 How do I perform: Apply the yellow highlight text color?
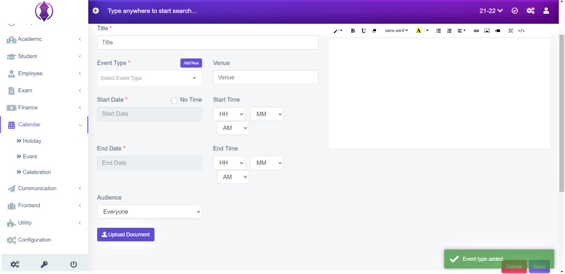[418, 31]
